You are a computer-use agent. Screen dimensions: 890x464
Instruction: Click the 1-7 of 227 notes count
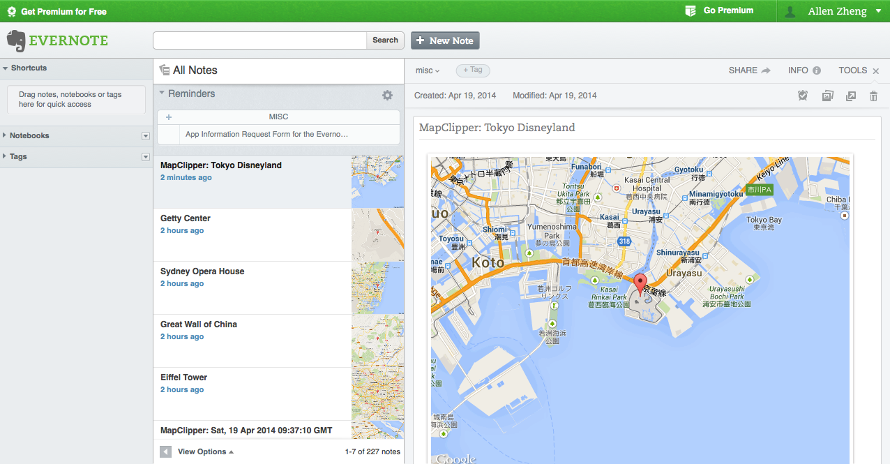point(372,451)
